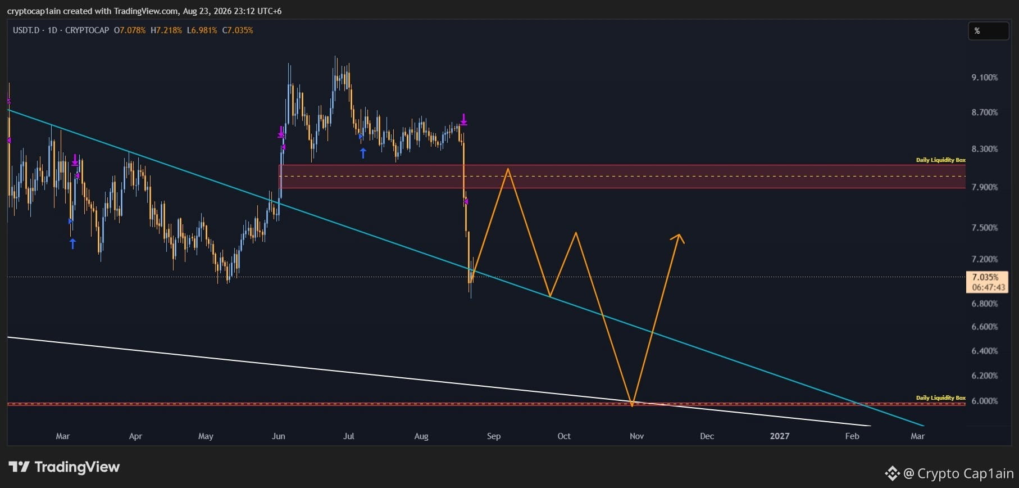Click the Aug label on the time axis
The height and width of the screenshot is (488, 1019).
(x=421, y=436)
